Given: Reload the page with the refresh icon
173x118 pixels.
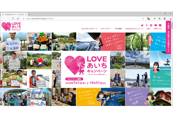Looking at the screenshot, I should click(13, 19).
